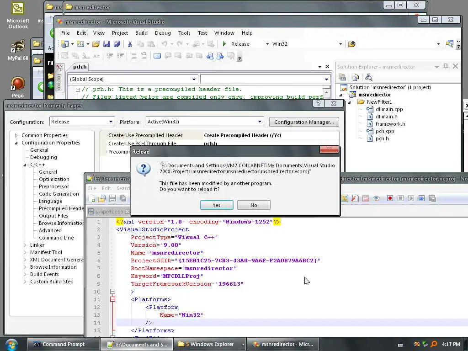Click the New file icon in Notepad++ toolbar

91,198
